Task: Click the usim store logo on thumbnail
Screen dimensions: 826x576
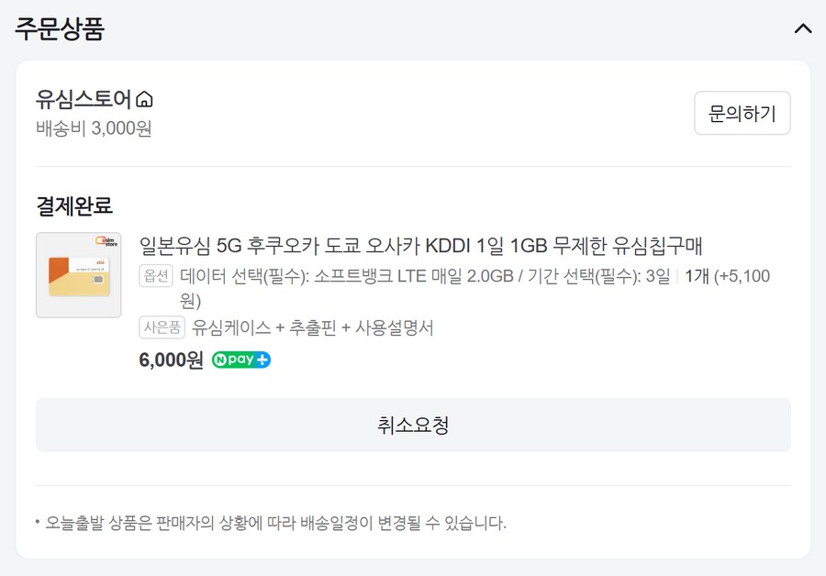Action: click(106, 241)
